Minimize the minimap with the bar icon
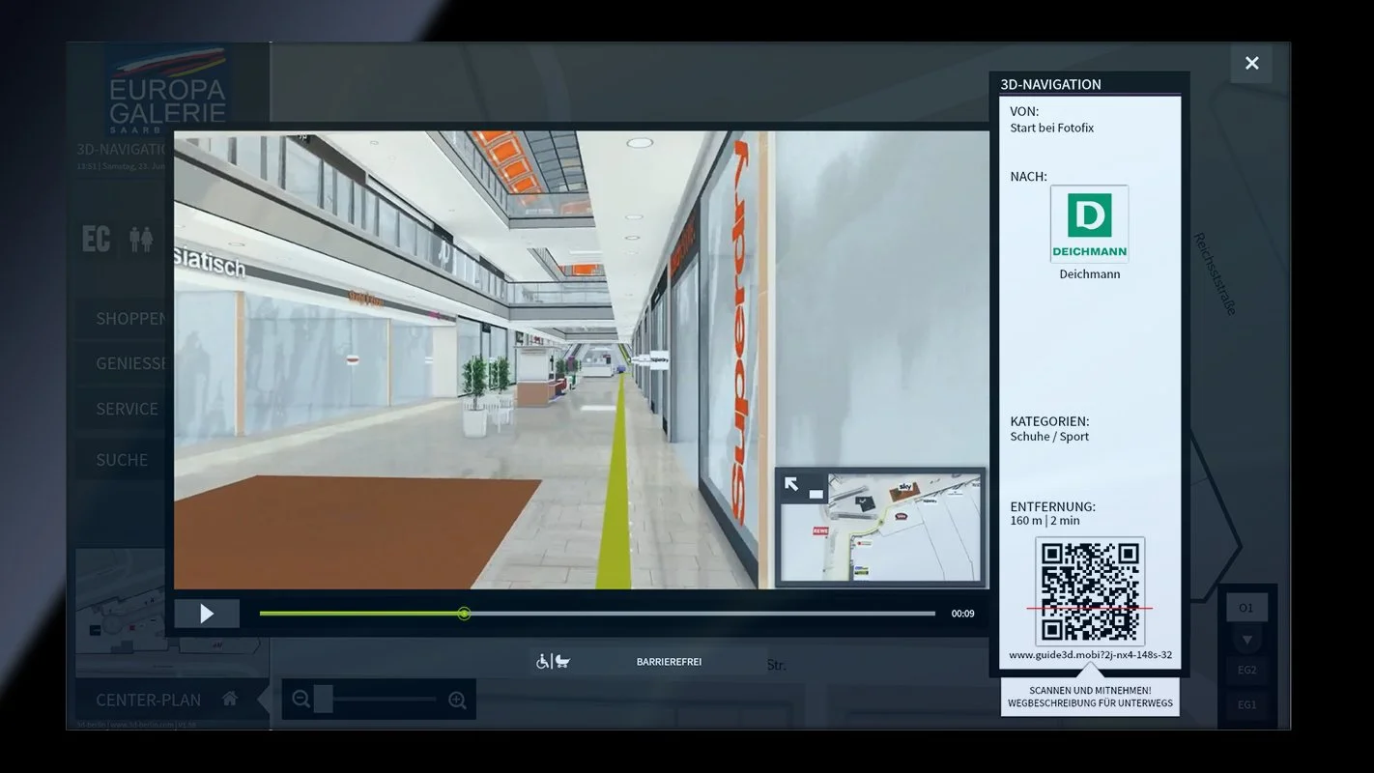The height and width of the screenshot is (773, 1374). pyautogui.click(x=816, y=493)
